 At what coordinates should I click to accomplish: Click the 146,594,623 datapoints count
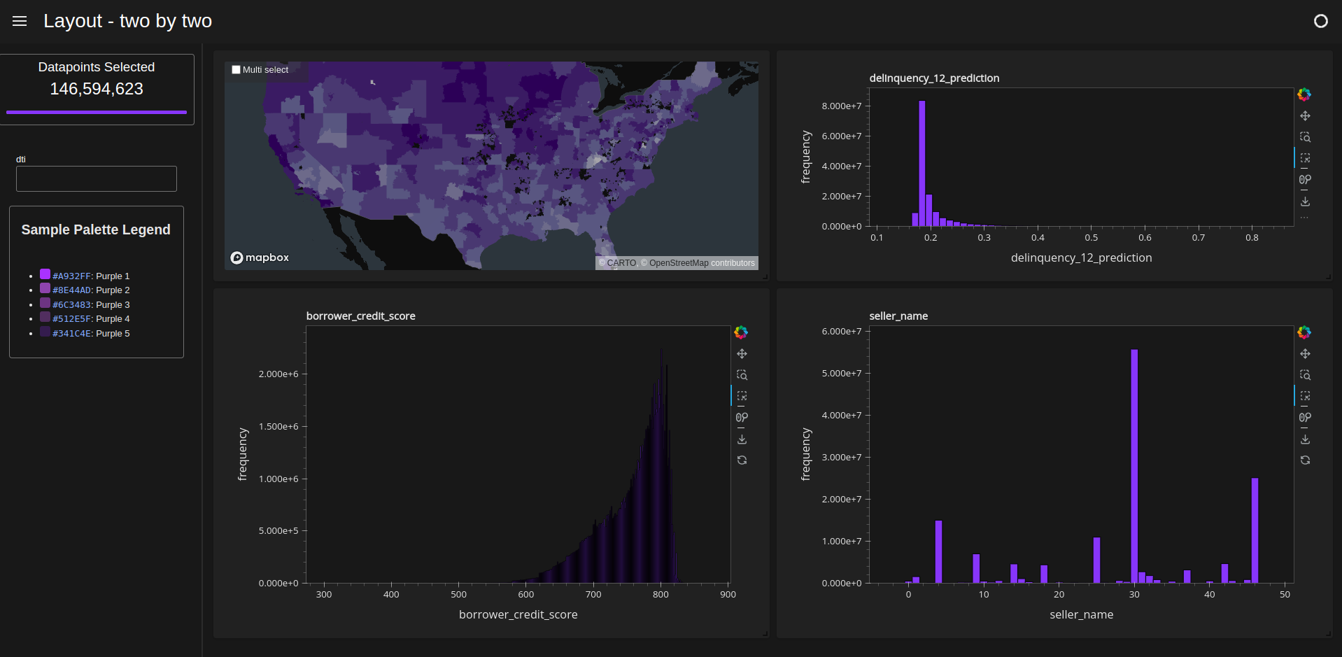[97, 89]
